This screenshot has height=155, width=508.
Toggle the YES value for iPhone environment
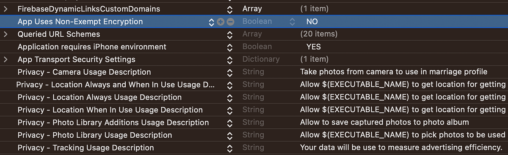(x=314, y=47)
